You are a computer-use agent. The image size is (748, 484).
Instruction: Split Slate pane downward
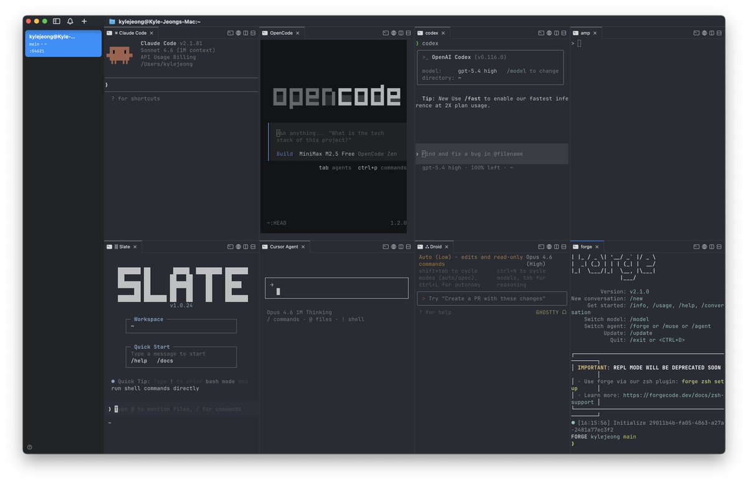pyautogui.click(x=253, y=247)
